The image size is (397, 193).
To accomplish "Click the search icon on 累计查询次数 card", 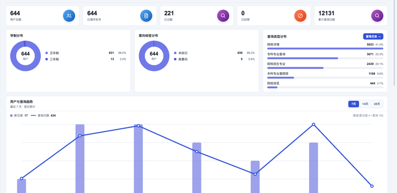I will click(x=377, y=16).
